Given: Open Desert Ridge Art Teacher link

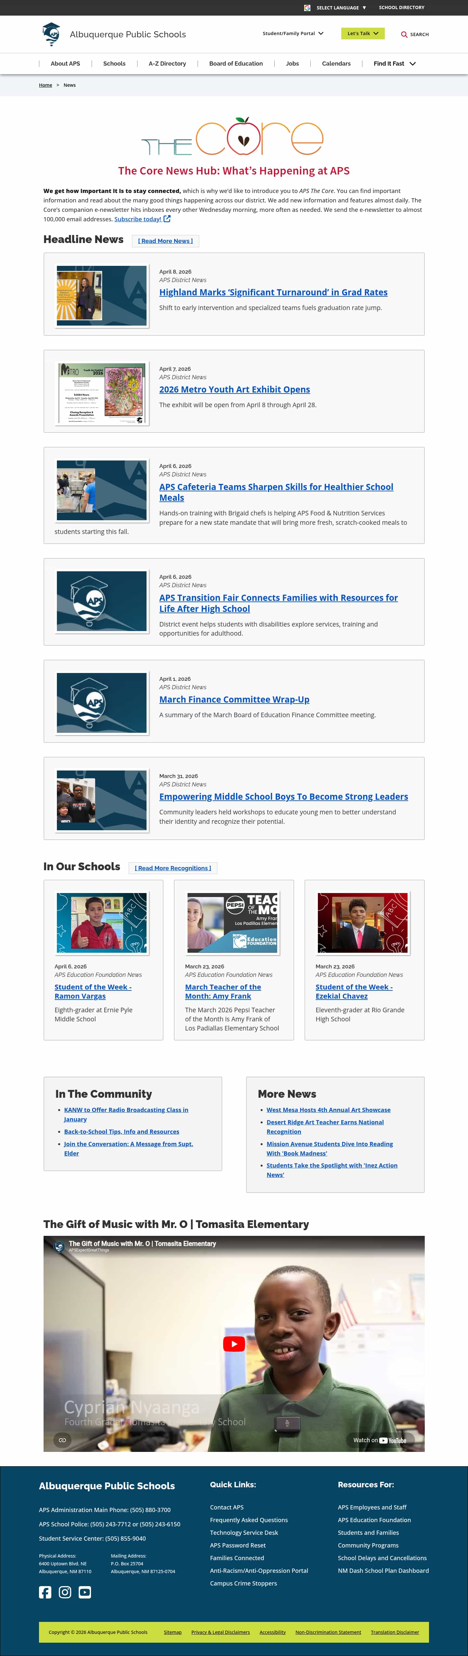Looking at the screenshot, I should (325, 1126).
